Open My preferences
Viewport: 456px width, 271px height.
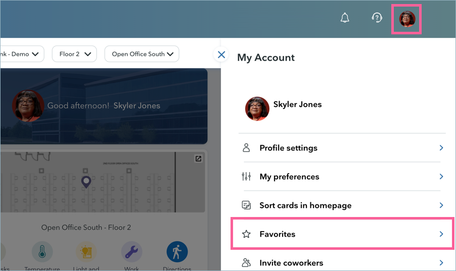[x=342, y=177]
